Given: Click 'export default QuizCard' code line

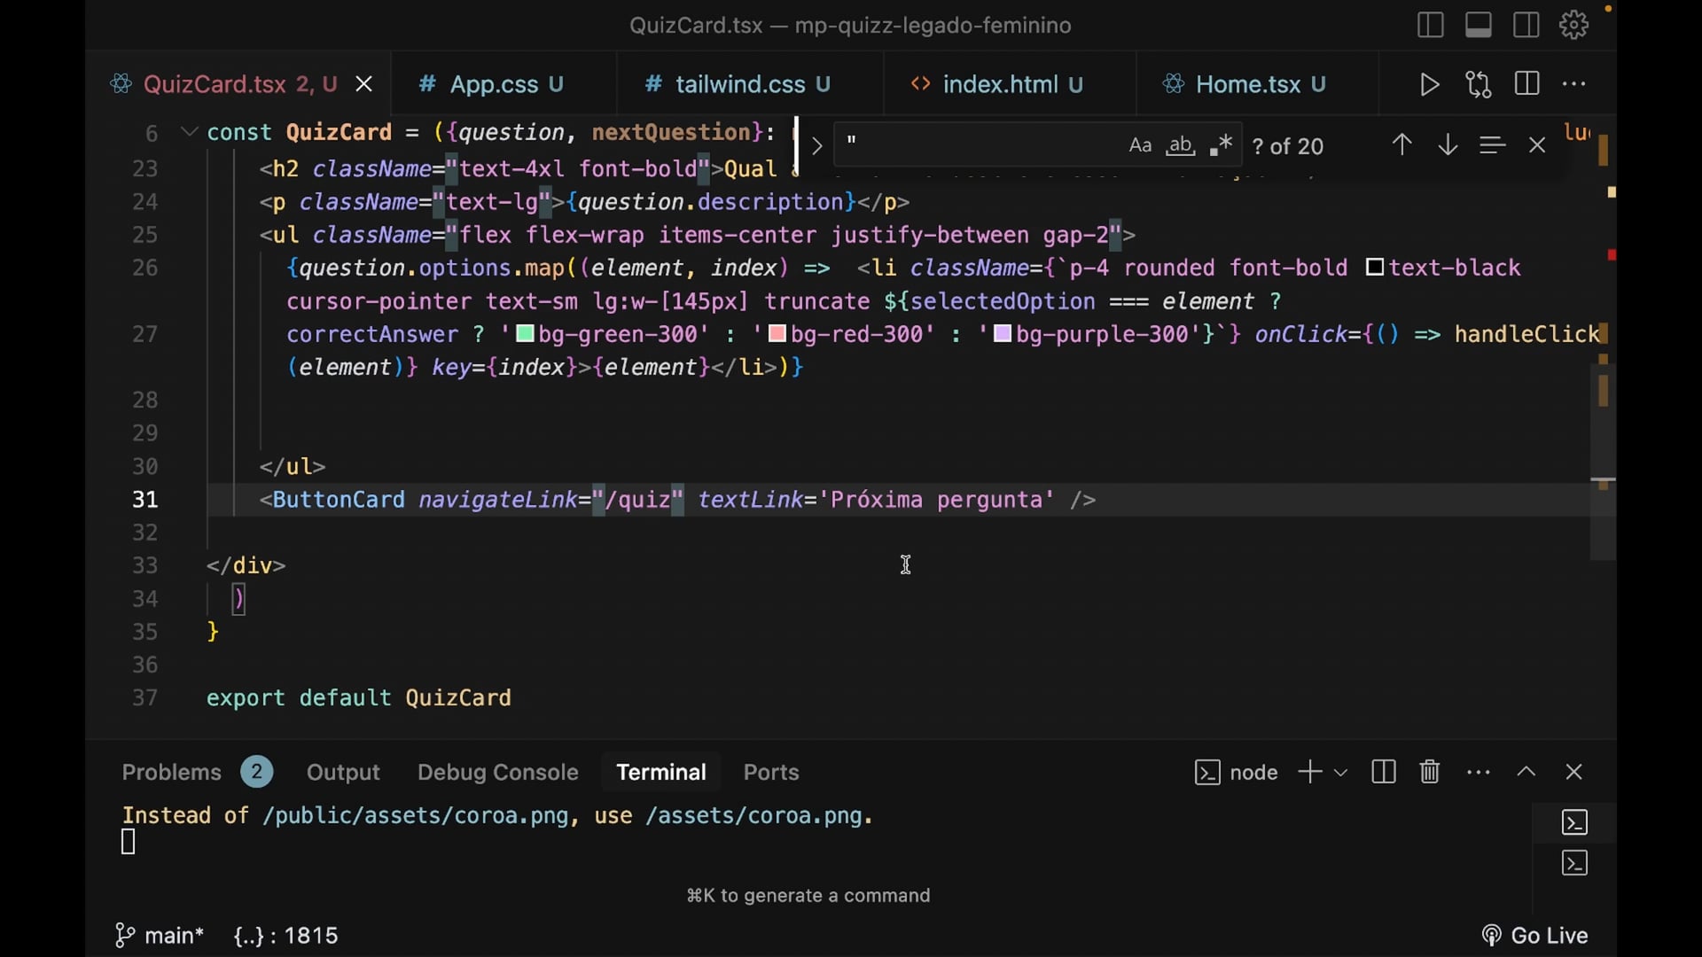Looking at the screenshot, I should coord(359,698).
